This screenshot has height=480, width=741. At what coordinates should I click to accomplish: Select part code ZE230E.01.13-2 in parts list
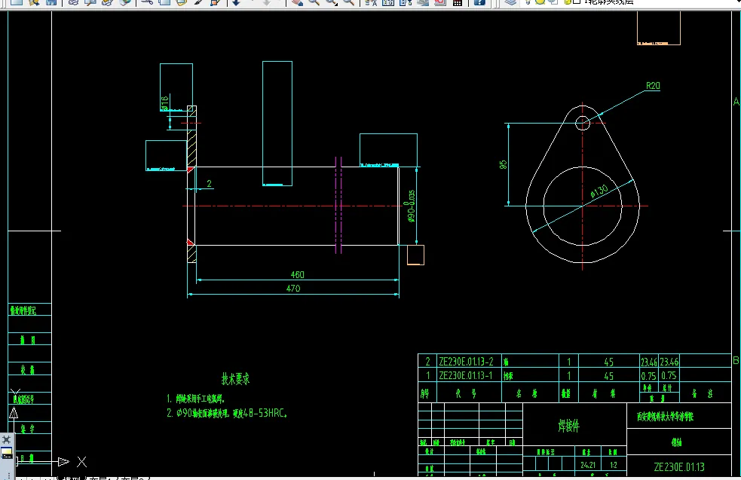[466, 362]
